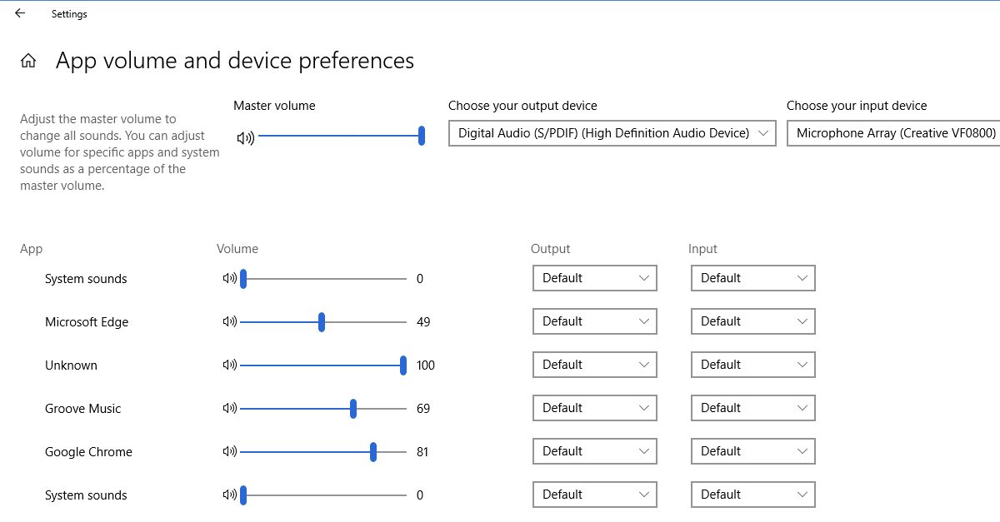Open the input device selector showing Microphone Array
The width and height of the screenshot is (1000, 522).
[x=892, y=132]
